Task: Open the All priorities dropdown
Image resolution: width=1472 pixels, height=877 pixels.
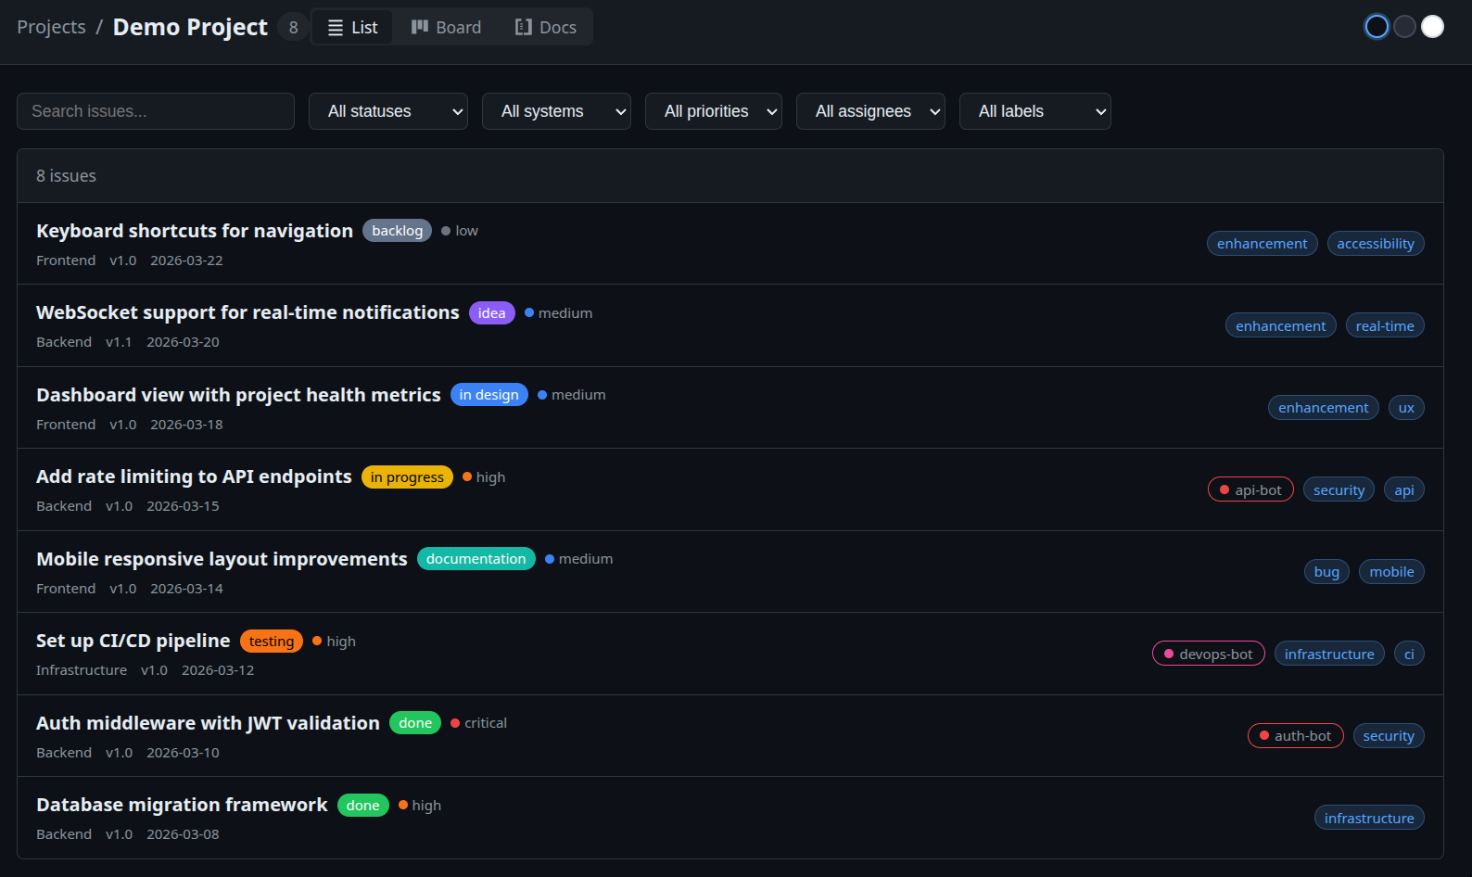Action: click(714, 111)
